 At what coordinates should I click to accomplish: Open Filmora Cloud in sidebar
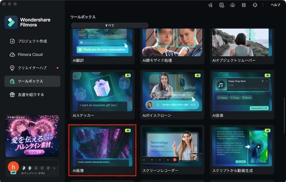32,55
